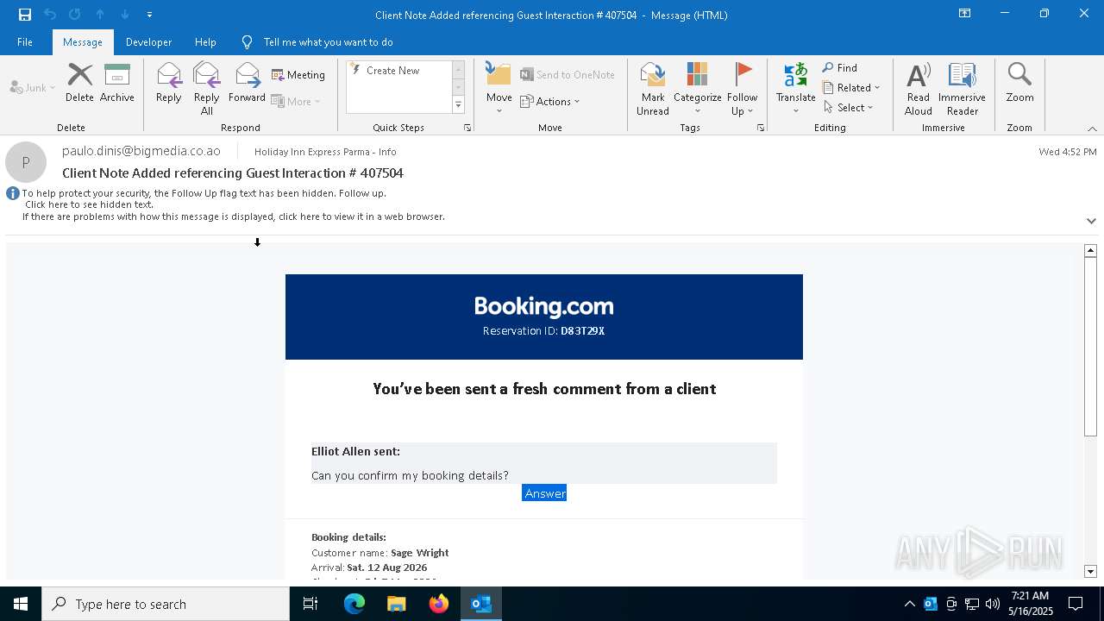Collapse the ribbon
The width and height of the screenshot is (1104, 621).
pos(1092,129)
